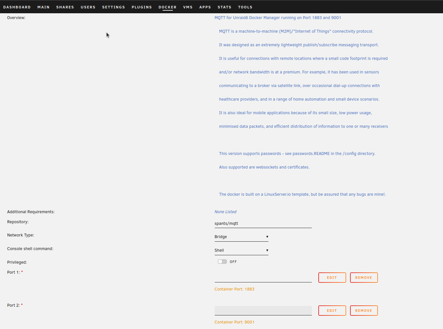Image resolution: width=443 pixels, height=329 pixels.
Task: Remove the Port 1 mapping
Action: click(x=364, y=278)
